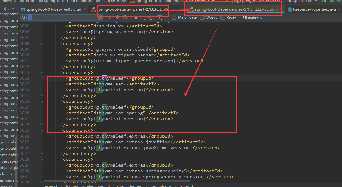Select all occurrences icon
Screen dimensions: 342x187
click(150, 17)
